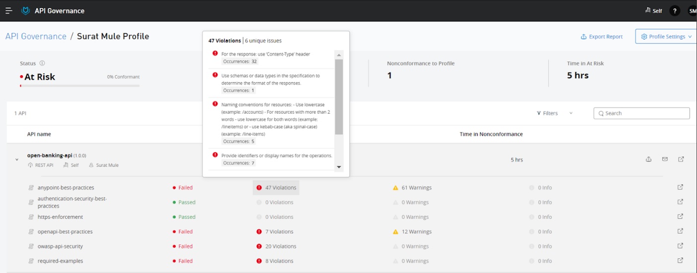Click the Status info icon
The width and height of the screenshot is (697, 273).
[x=42, y=63]
